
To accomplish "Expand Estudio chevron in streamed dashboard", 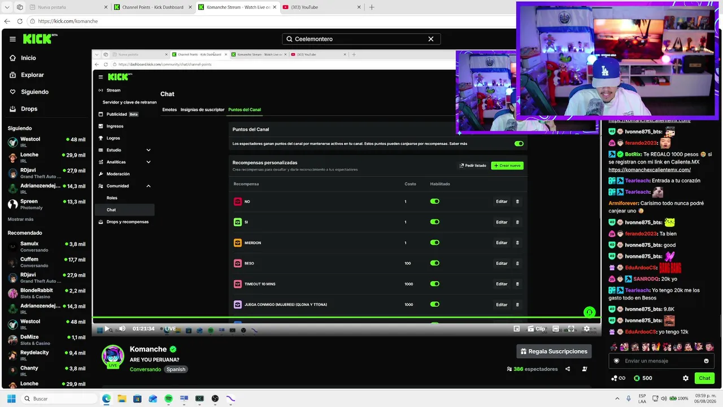I will [149, 150].
